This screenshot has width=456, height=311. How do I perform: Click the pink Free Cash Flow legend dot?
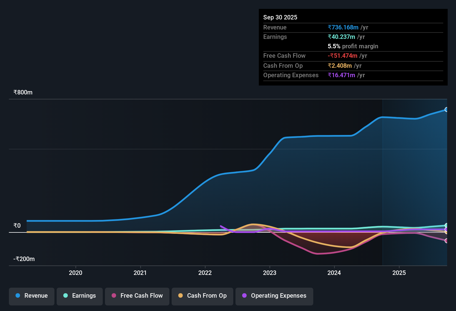pos(113,295)
